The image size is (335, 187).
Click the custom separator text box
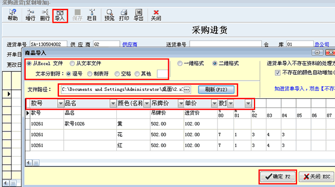tap(162, 74)
